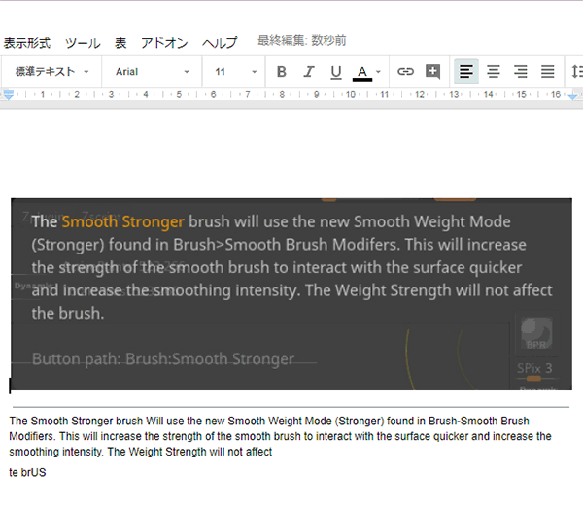
Task: Click the line spacing icon
Action: click(576, 72)
